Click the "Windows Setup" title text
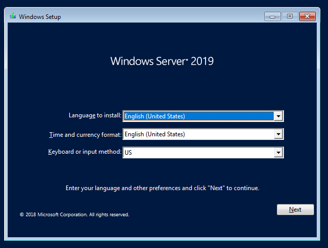328x248 pixels. [x=40, y=17]
